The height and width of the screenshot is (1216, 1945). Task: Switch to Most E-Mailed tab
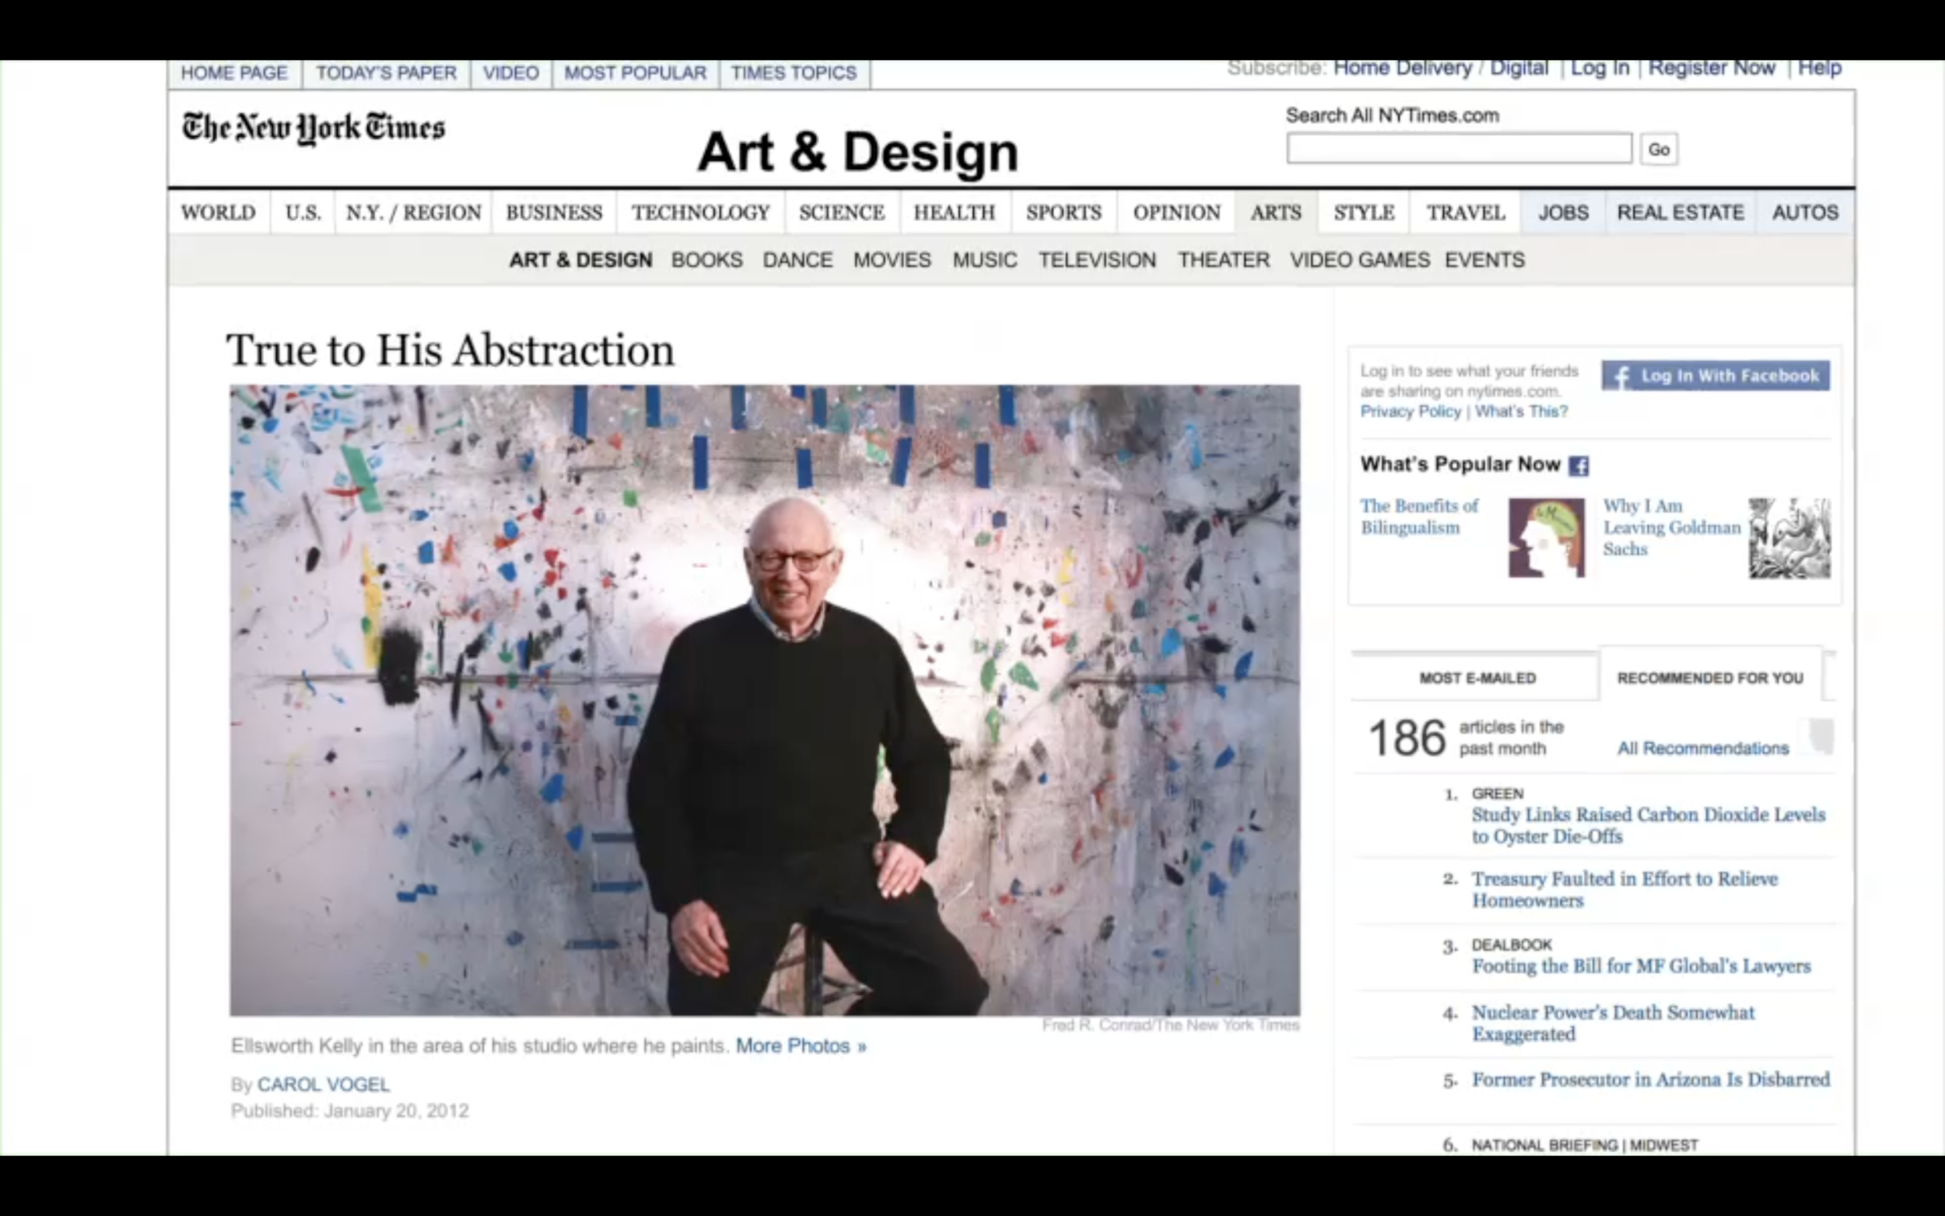[x=1477, y=678]
